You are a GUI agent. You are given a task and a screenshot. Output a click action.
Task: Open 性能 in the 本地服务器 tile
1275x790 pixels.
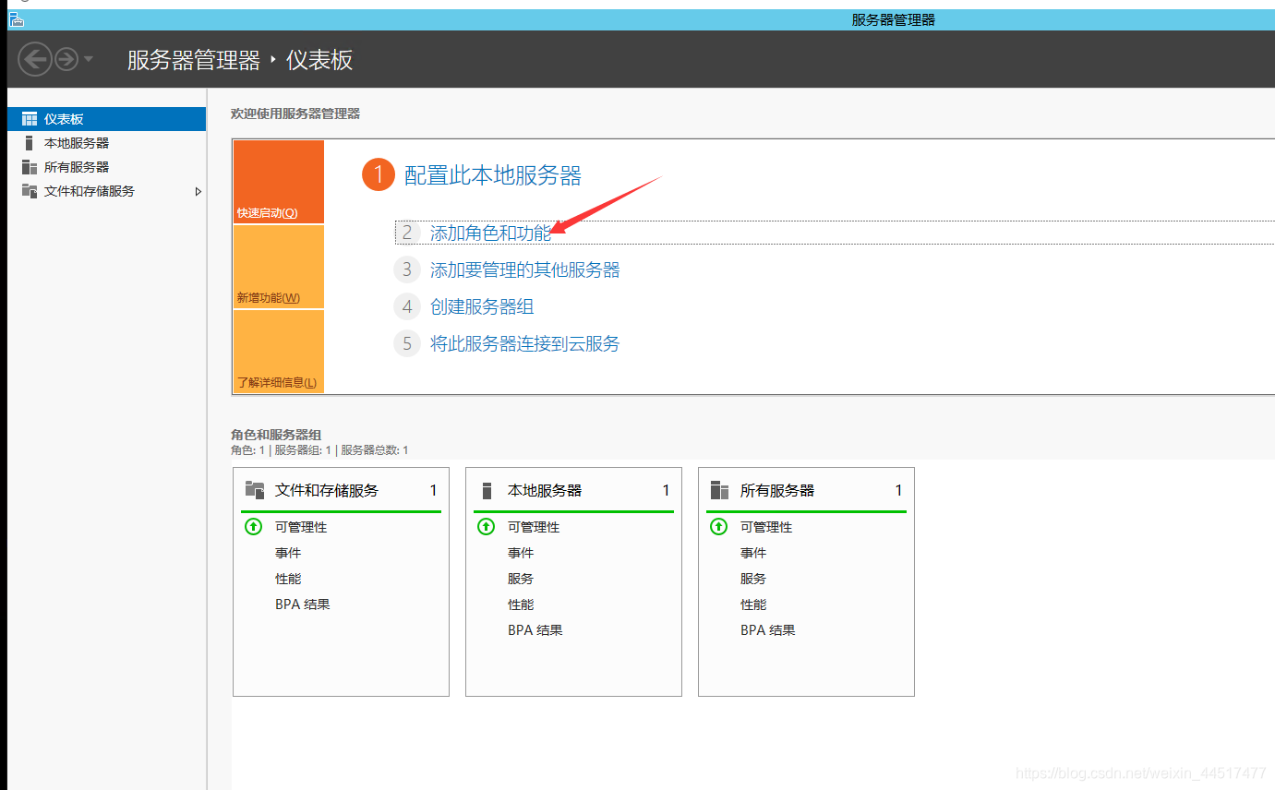point(521,604)
